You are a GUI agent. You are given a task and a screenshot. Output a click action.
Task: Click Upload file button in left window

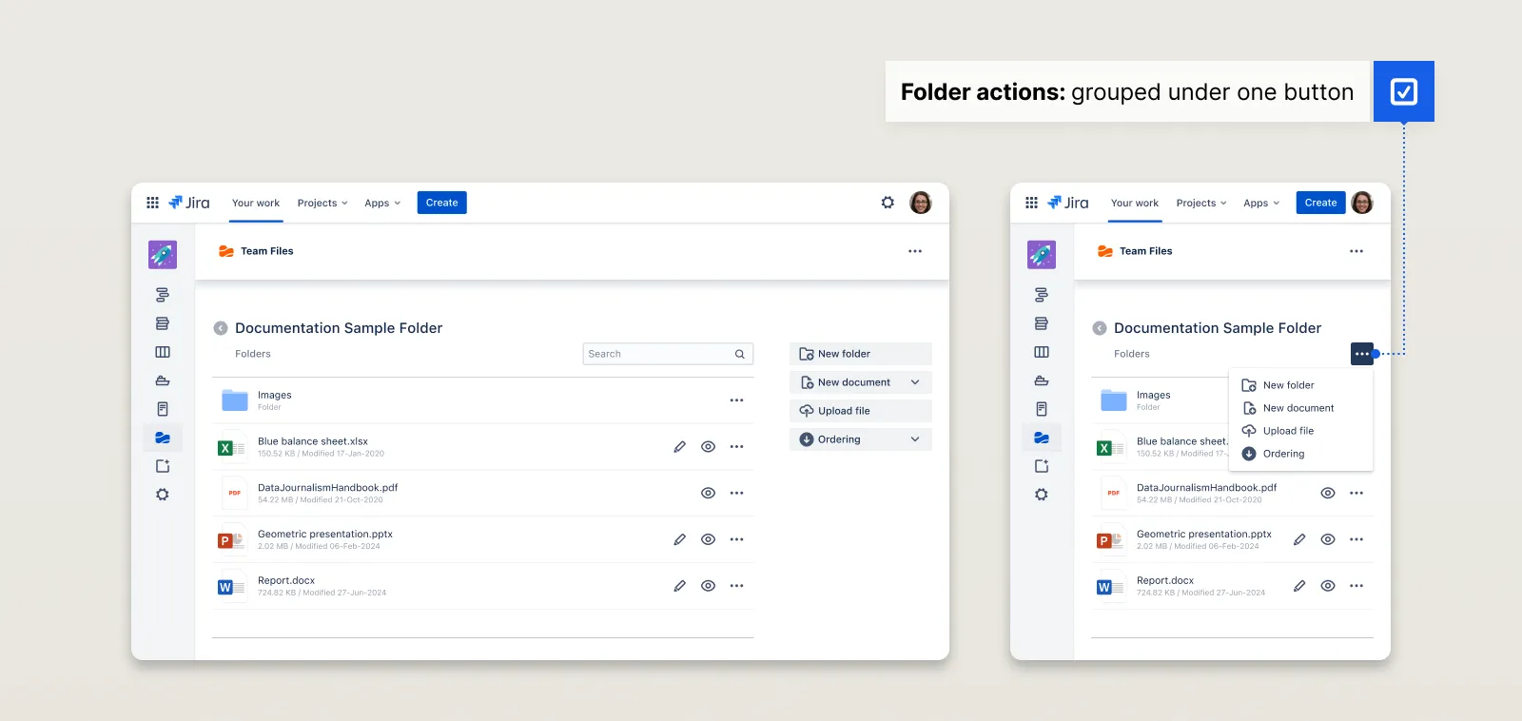(861, 411)
